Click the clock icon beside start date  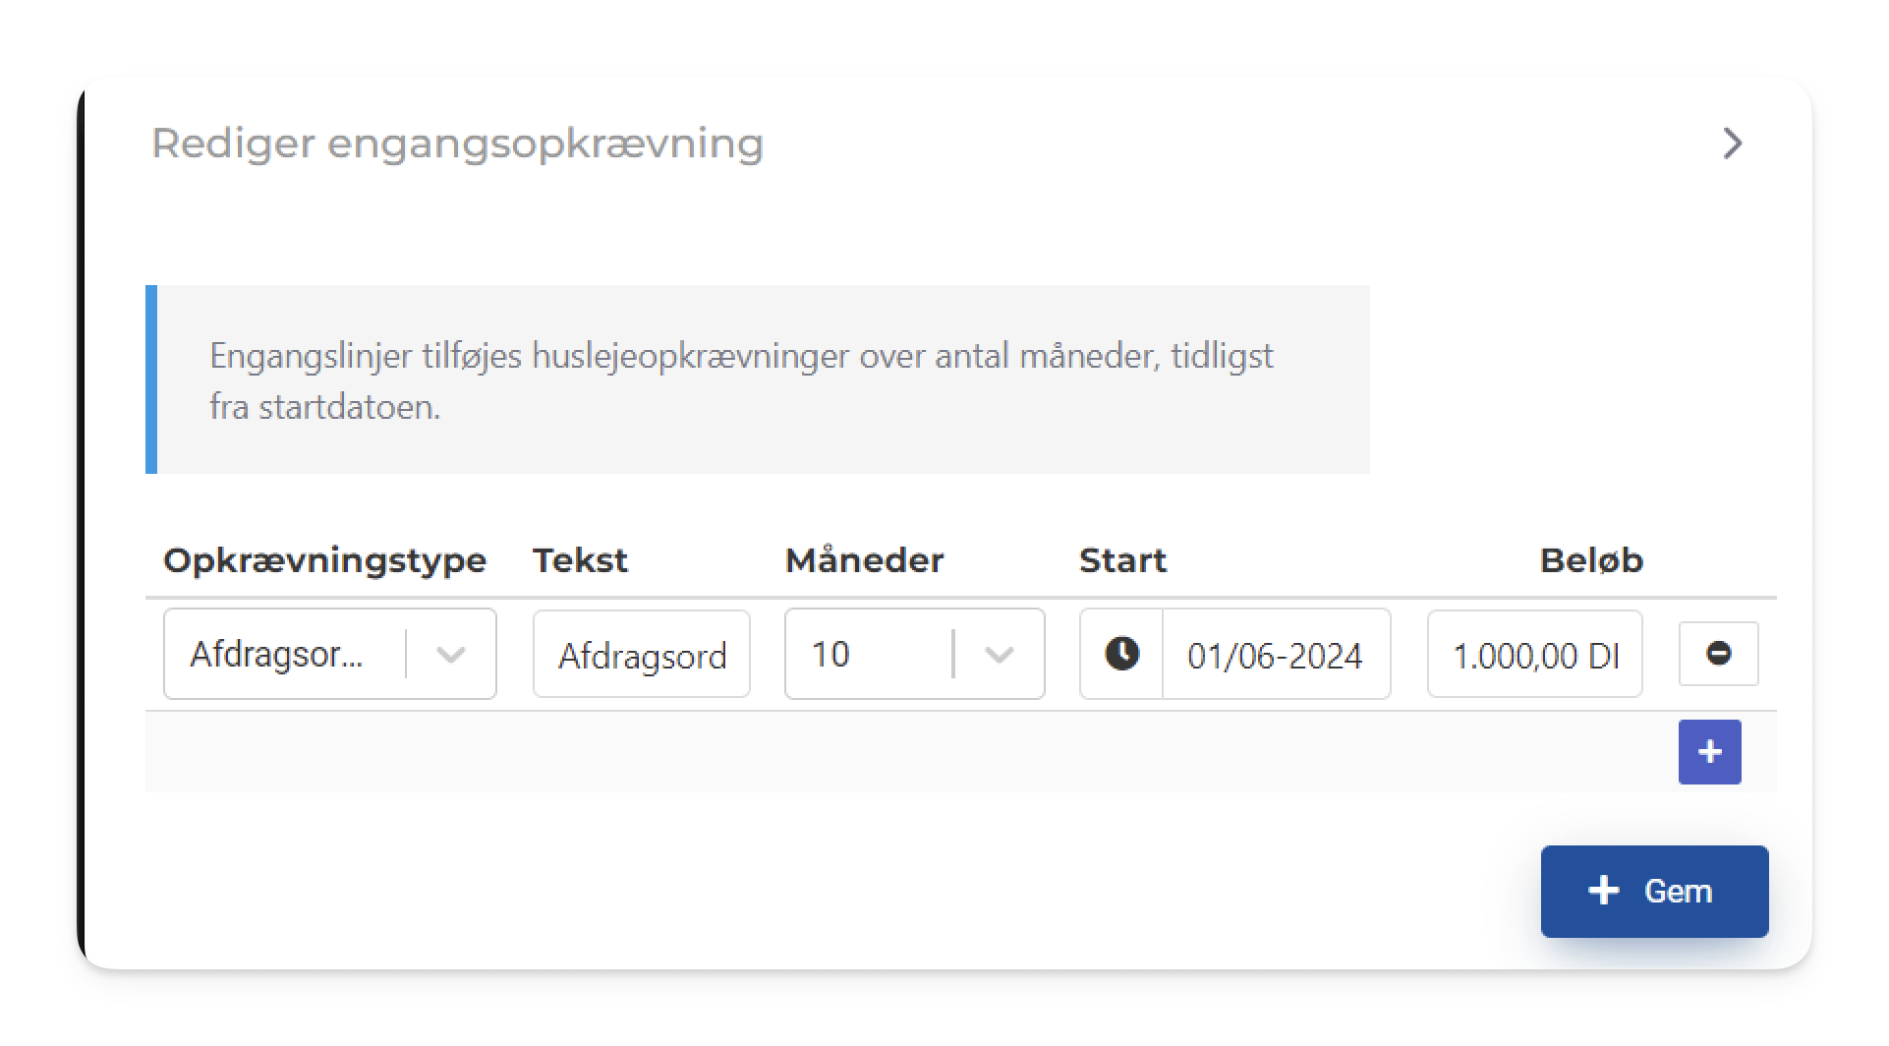click(1121, 654)
